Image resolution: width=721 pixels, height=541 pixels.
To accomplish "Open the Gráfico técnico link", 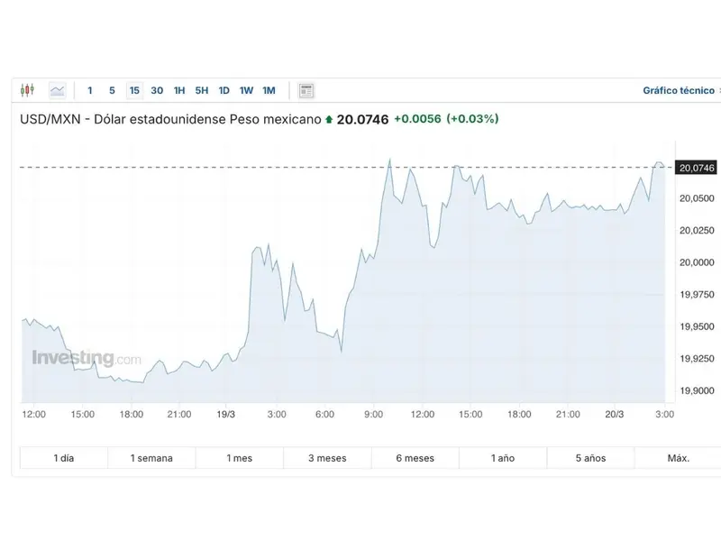I will coord(679,90).
